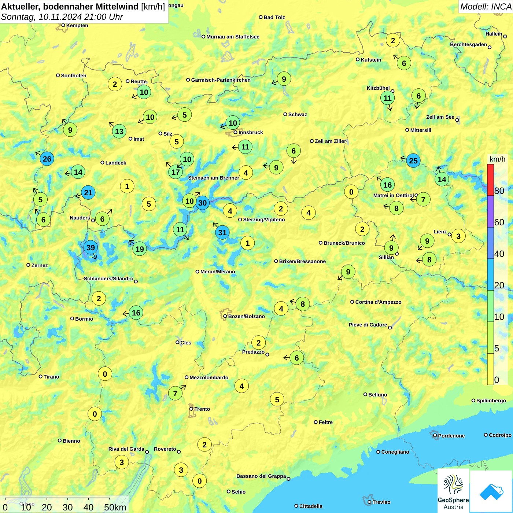Pick the 16 km/h marker above Matrei
This screenshot has height=513, width=513.
tap(388, 185)
